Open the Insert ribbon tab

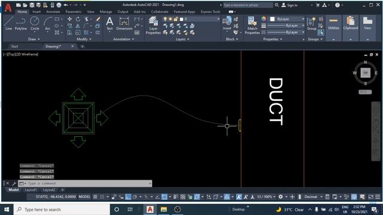click(x=37, y=12)
